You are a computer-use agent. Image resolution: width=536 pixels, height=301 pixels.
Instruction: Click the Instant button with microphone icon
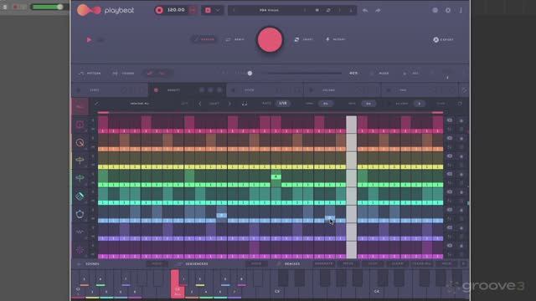[335, 39]
